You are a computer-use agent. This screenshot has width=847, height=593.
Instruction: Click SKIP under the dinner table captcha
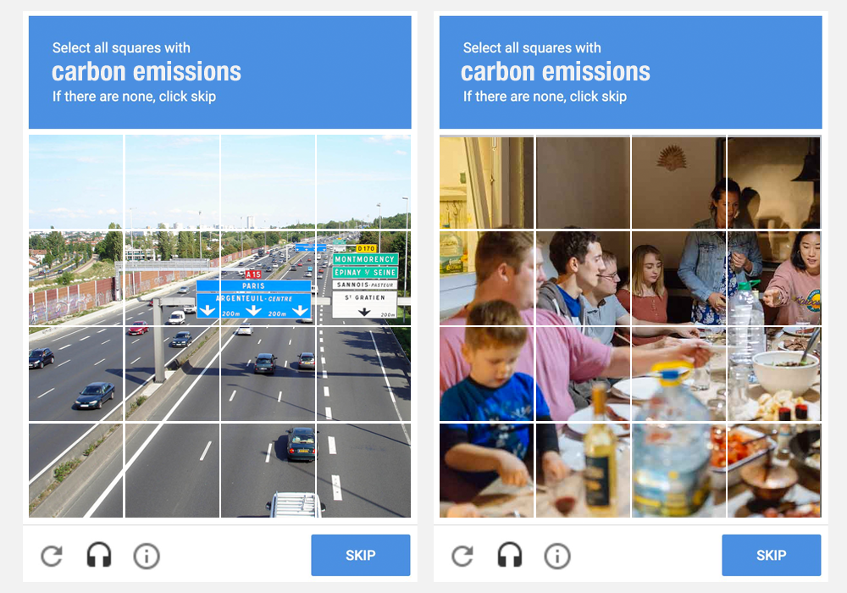pyautogui.click(x=771, y=555)
